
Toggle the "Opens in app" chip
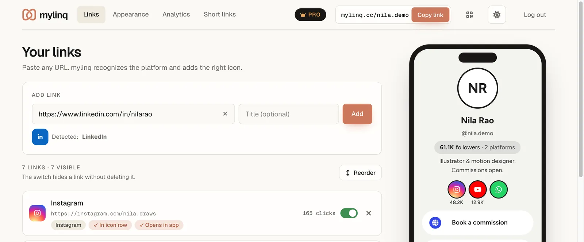click(x=159, y=225)
